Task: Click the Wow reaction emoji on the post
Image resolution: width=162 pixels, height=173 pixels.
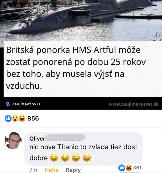Action: (x=15, y=118)
